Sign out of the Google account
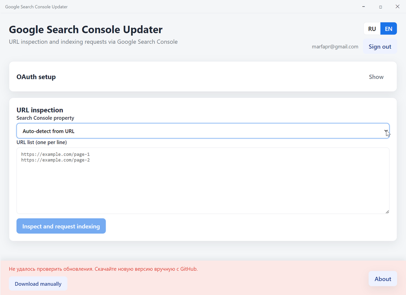The image size is (406, 295). (x=380, y=47)
